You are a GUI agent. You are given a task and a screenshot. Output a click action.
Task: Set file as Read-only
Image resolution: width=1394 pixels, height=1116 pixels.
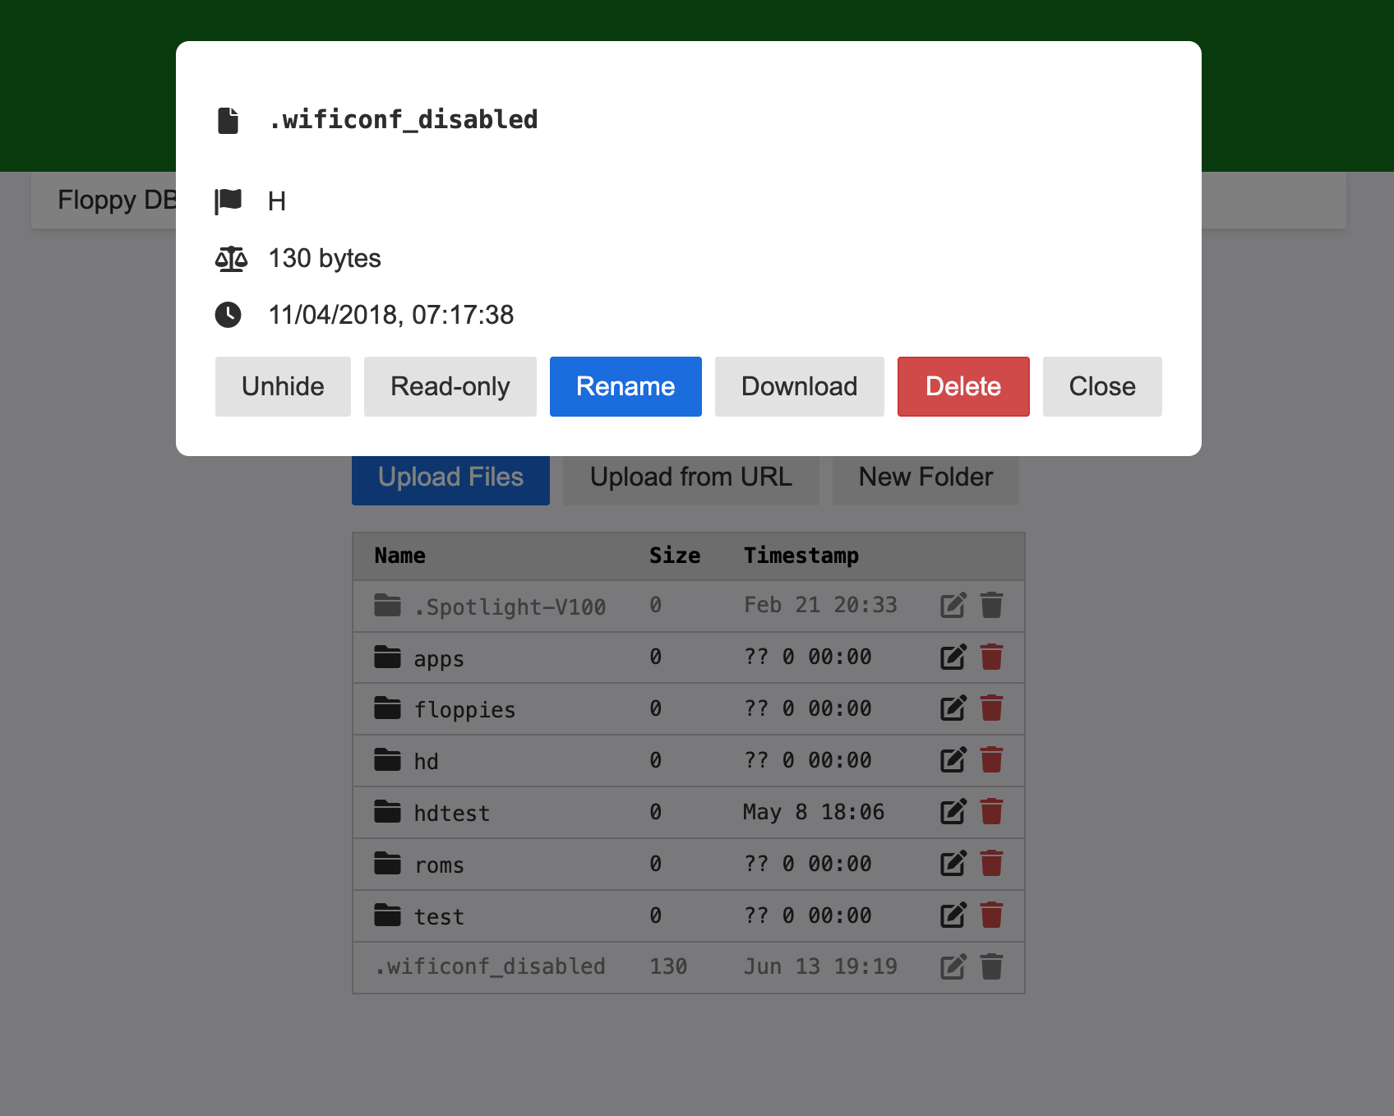(450, 386)
